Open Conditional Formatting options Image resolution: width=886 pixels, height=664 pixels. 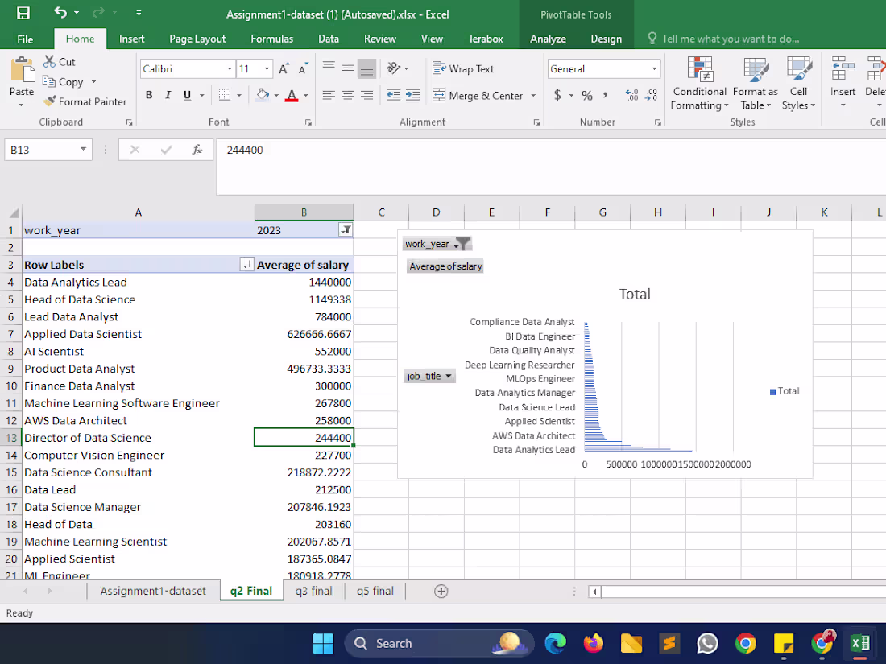tap(699, 84)
